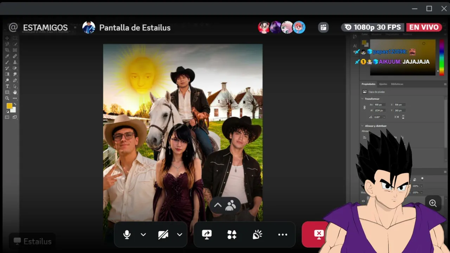Select the Zoom tool in Photoshop toolbar

pos(7,98)
